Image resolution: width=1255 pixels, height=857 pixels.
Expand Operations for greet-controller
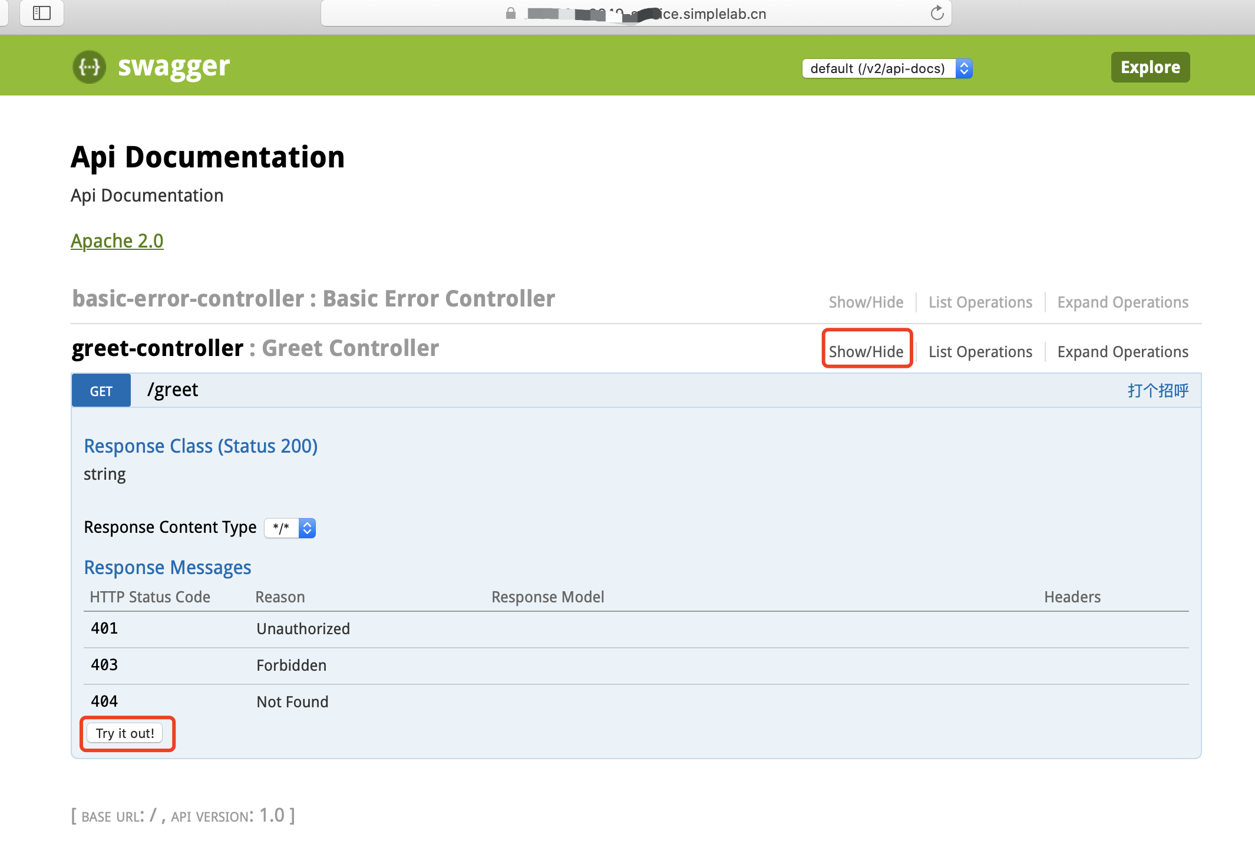click(1122, 351)
